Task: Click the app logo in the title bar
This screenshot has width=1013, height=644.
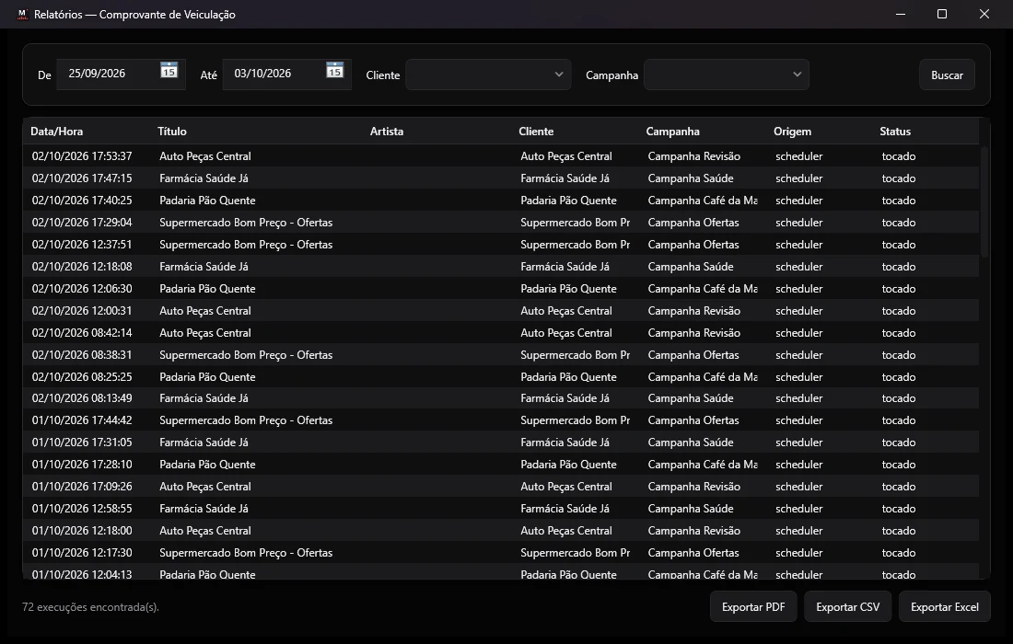Action: tap(23, 14)
